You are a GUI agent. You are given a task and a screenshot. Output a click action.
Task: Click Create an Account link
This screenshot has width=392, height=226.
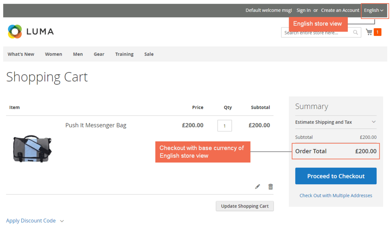[x=340, y=11]
